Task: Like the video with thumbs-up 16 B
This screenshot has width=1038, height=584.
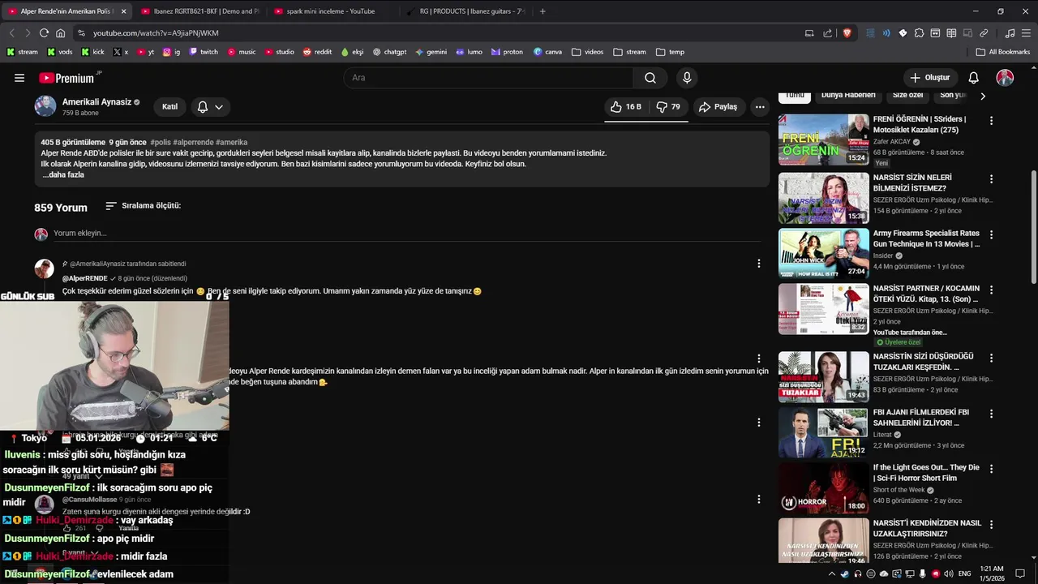Action: pyautogui.click(x=625, y=107)
